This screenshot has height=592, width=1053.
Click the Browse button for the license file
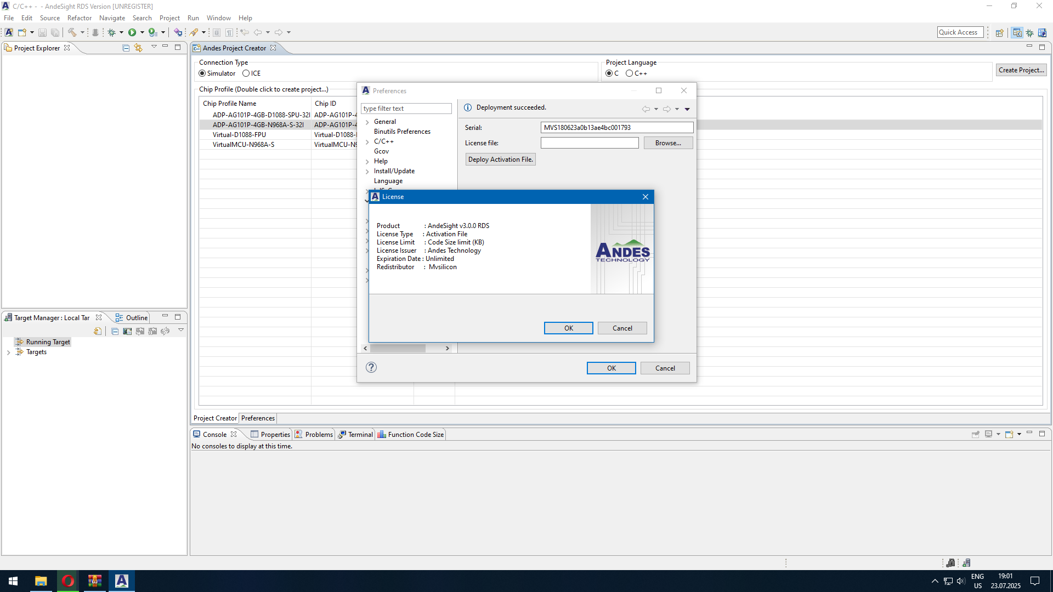tap(668, 143)
